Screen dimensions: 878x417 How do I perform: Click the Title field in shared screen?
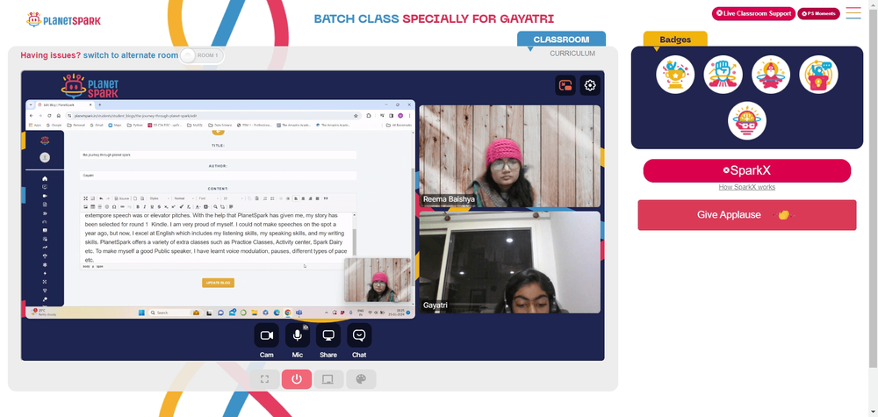coord(218,155)
